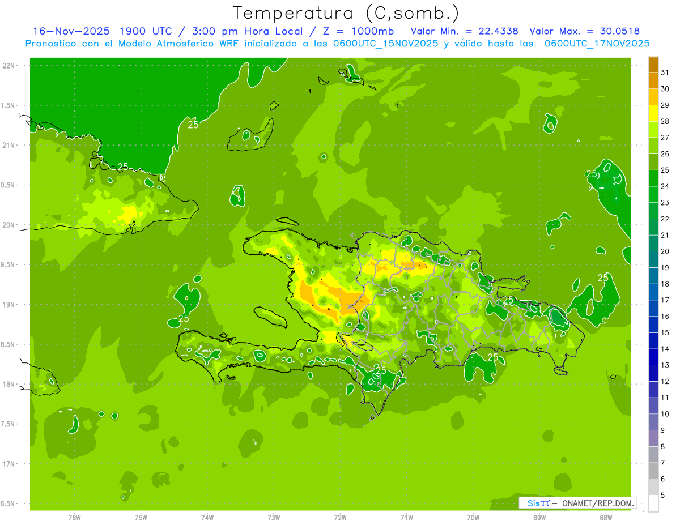Click the "19N" latitude label
The height and width of the screenshot is (525, 680).
pyautogui.click(x=9, y=305)
